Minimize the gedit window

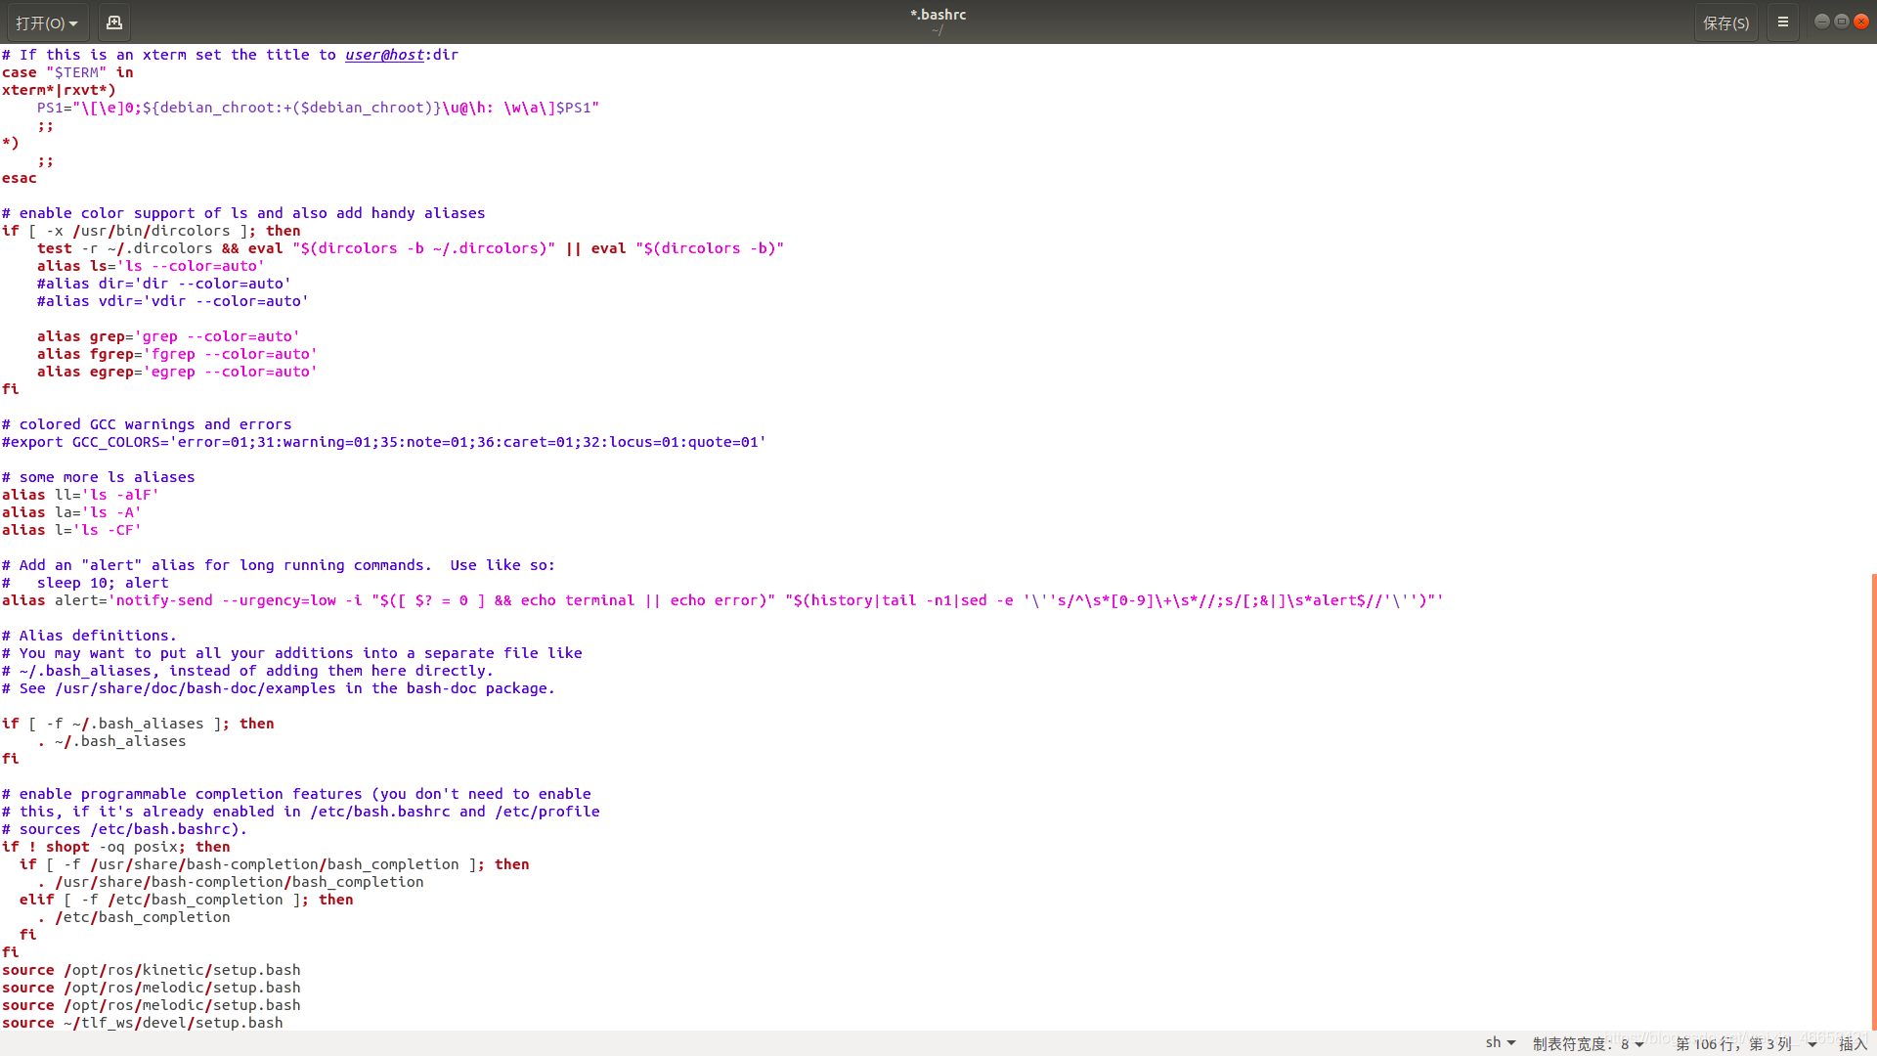(1821, 22)
